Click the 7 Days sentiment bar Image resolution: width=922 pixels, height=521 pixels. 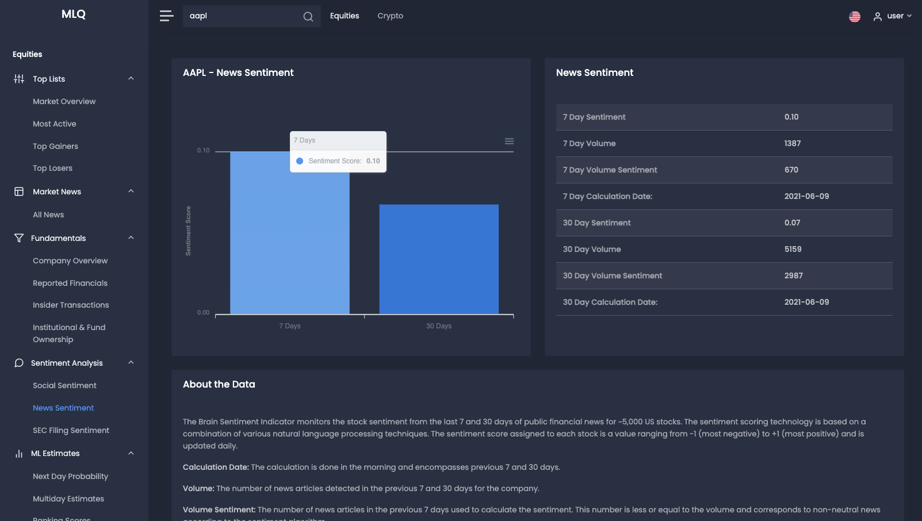click(x=290, y=233)
